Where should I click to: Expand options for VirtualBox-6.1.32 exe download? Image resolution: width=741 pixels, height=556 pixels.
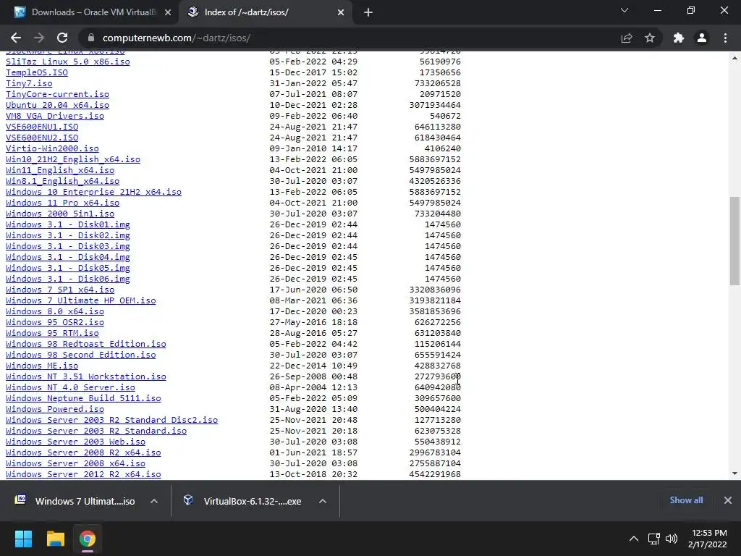click(x=323, y=501)
